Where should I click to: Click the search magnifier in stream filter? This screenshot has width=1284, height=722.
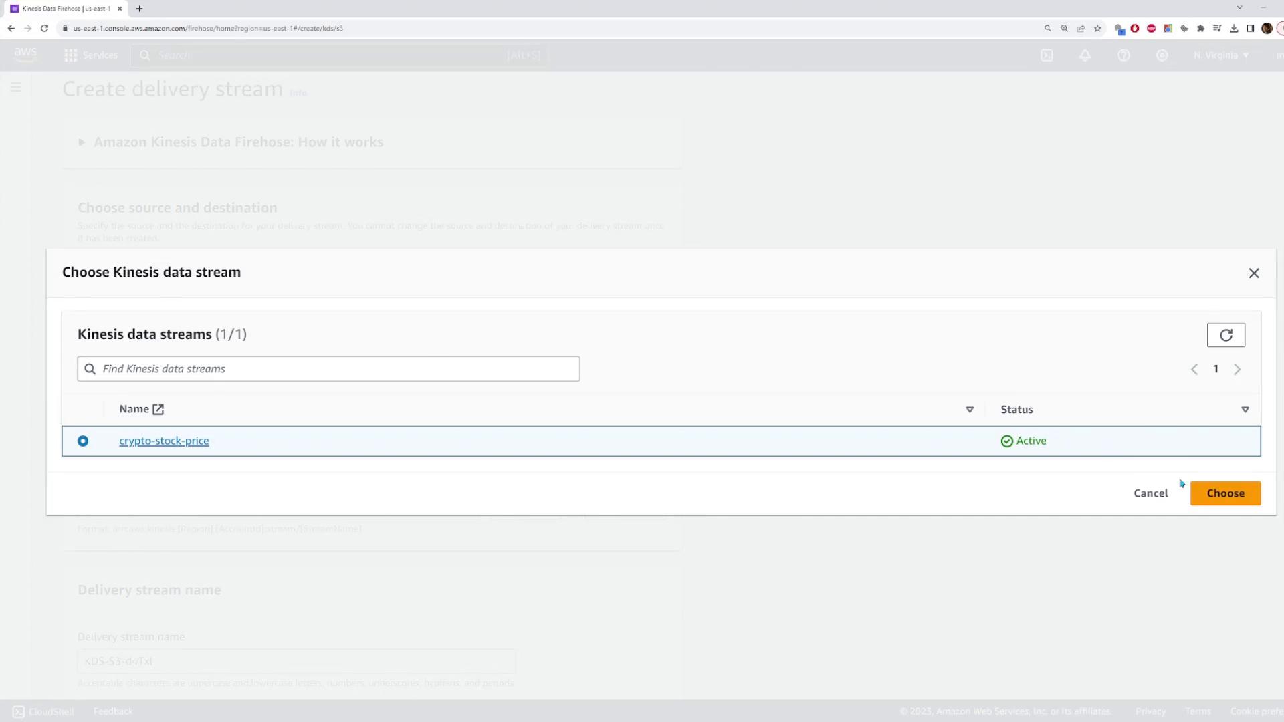90,369
